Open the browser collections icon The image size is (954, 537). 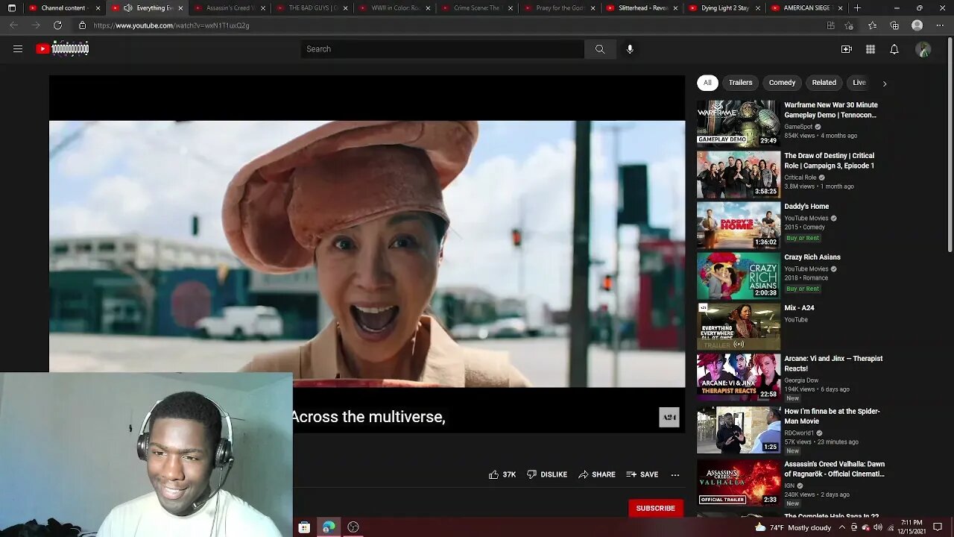tap(894, 25)
